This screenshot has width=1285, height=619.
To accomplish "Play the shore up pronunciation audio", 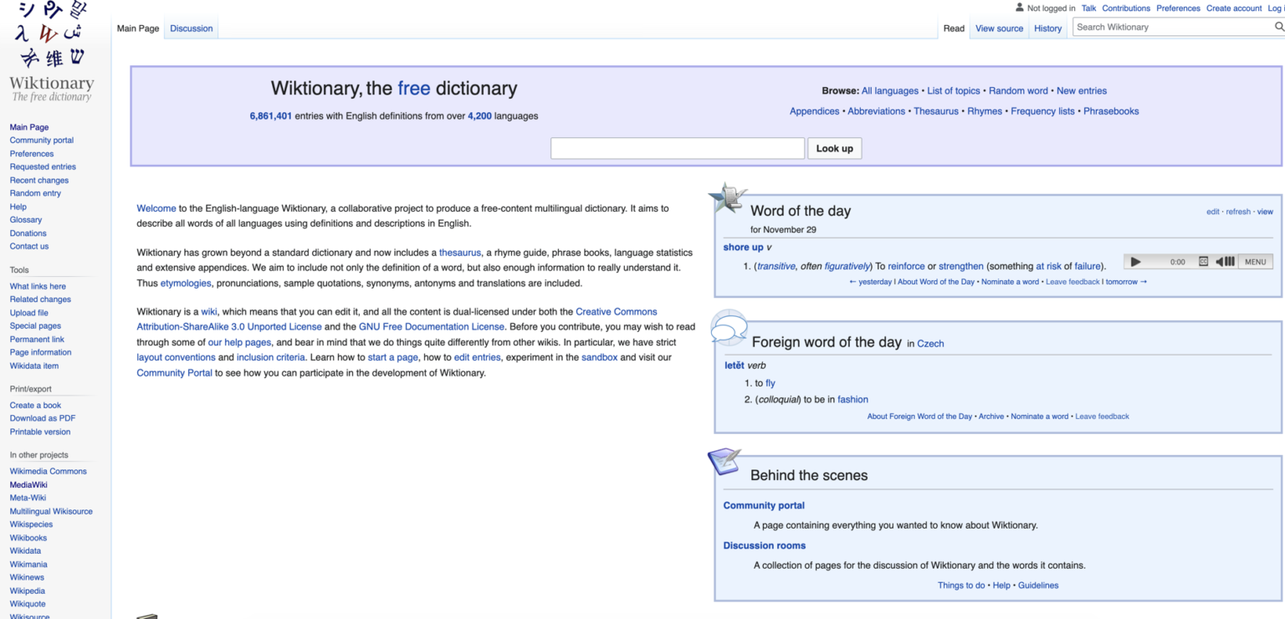I will (1136, 261).
